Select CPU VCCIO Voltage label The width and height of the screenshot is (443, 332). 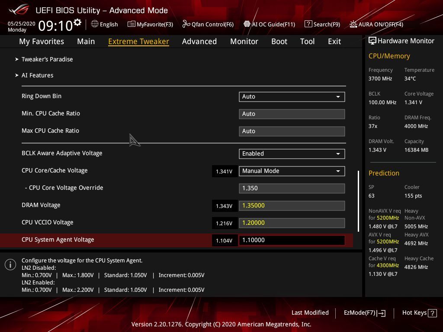(48, 222)
